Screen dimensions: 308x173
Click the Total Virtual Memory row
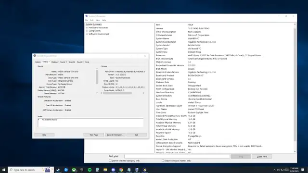[224, 126]
